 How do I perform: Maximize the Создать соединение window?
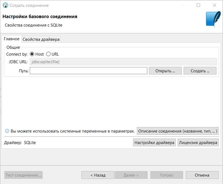pos(198,5)
